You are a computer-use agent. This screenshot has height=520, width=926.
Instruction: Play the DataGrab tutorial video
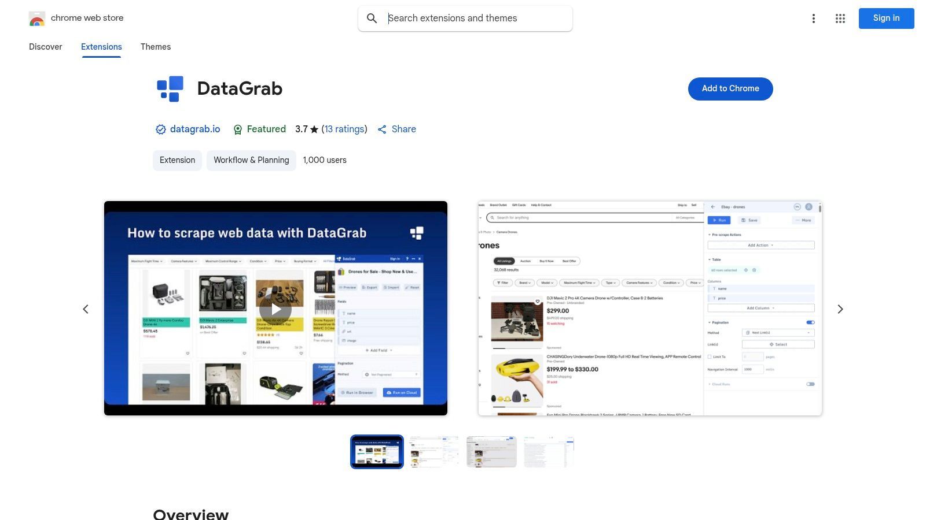(275, 309)
